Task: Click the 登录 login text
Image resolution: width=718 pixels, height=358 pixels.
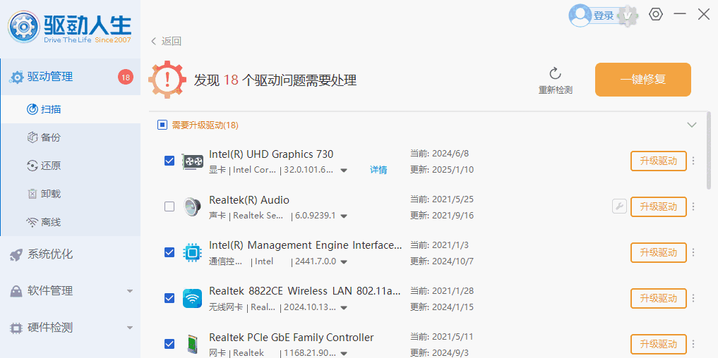Action: (x=604, y=16)
